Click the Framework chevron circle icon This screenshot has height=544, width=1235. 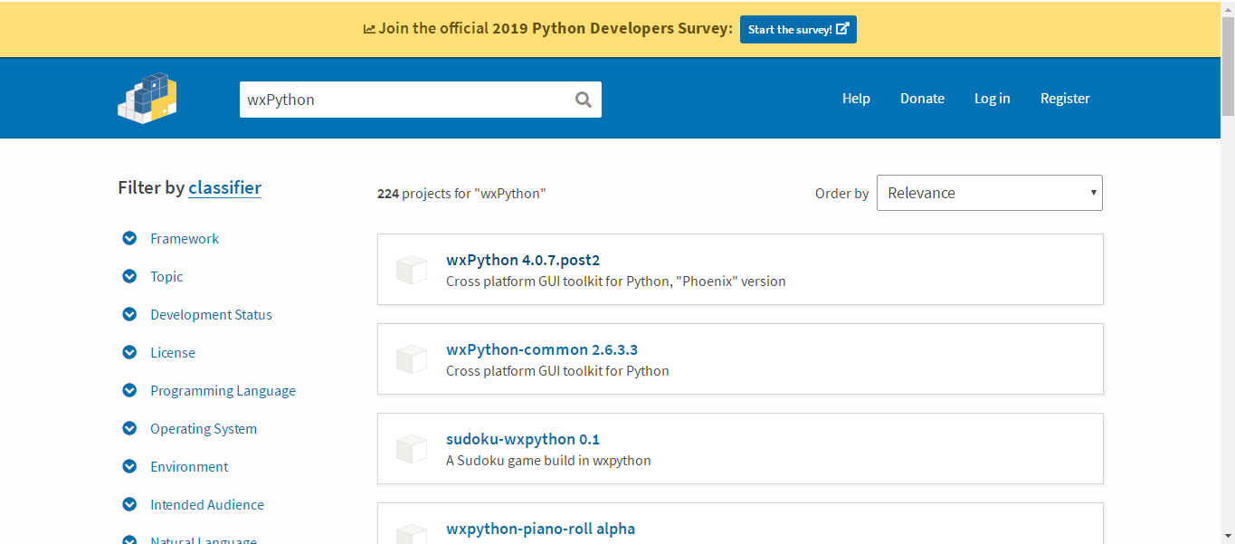(129, 239)
